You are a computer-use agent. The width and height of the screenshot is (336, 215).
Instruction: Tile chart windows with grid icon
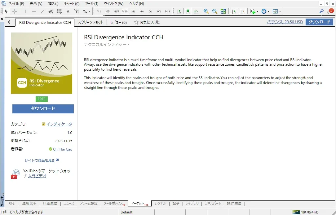point(223,11)
